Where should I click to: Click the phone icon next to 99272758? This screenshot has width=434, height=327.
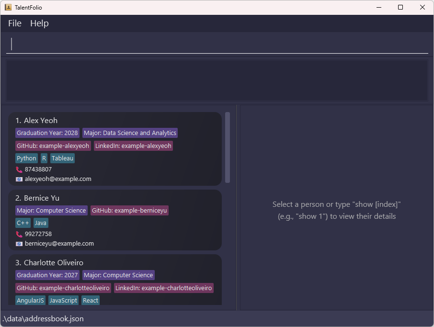[19, 234]
